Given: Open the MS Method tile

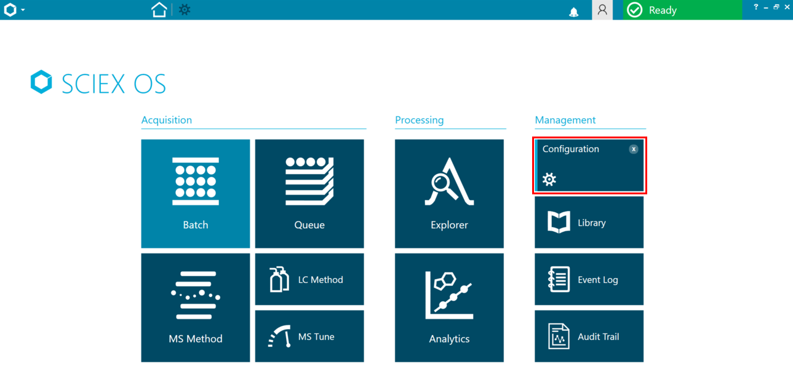Looking at the screenshot, I should (196, 307).
